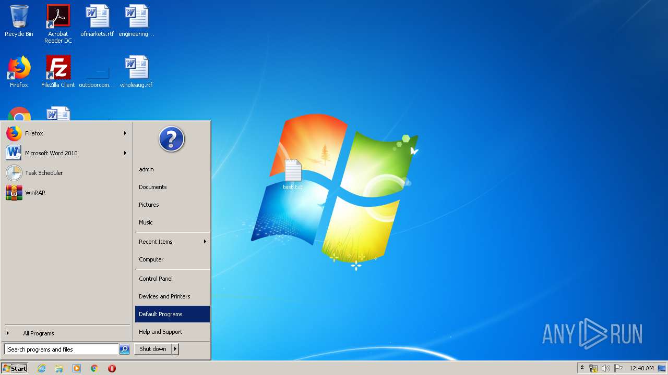Select Default Programs entry
The height and width of the screenshot is (375, 668).
[x=172, y=314]
